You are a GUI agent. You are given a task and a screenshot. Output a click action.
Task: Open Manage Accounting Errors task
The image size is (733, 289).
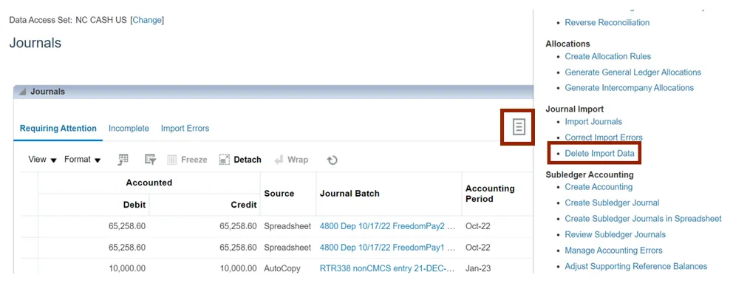click(613, 250)
